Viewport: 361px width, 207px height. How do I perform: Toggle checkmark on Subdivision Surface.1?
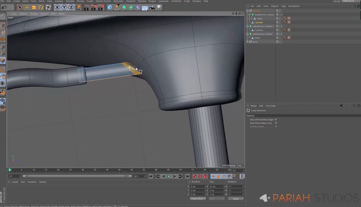pyautogui.click(x=281, y=26)
